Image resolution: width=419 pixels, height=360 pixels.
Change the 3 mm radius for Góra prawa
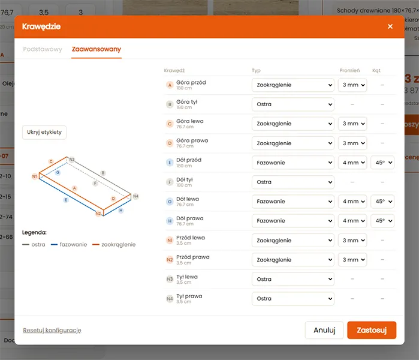[x=352, y=143]
